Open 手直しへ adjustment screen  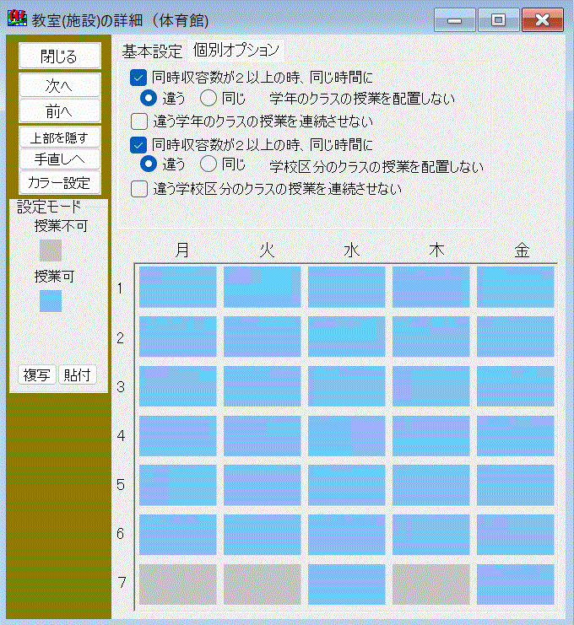[59, 159]
